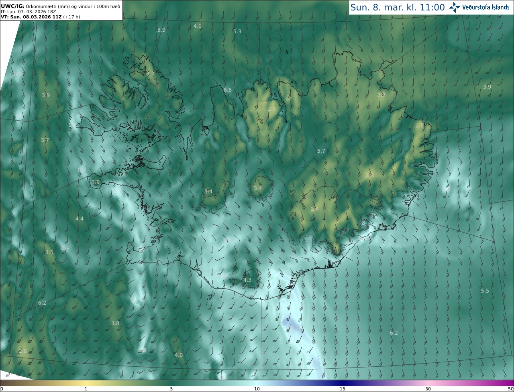Click the 'IT: Lau. 07. 03. 2026 18Z' line
514x392 pixels.
pyautogui.click(x=28, y=12)
